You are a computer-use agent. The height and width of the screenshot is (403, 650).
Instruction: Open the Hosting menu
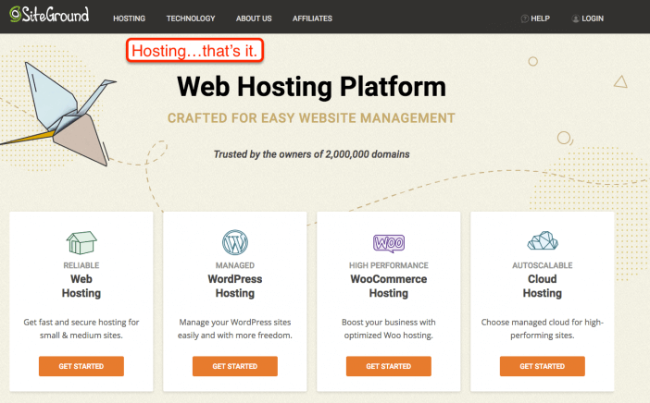[x=130, y=18]
